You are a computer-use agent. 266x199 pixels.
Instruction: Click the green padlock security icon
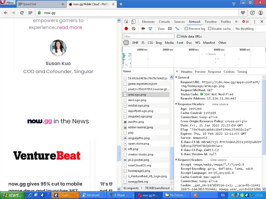39,13
